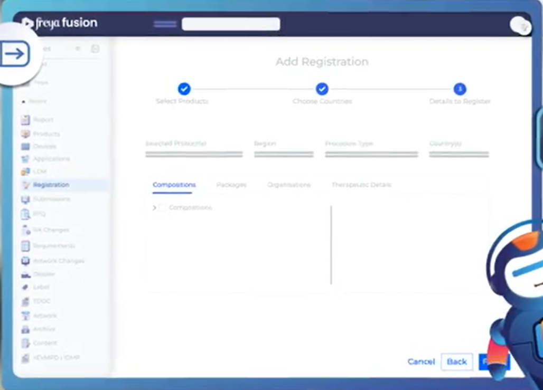Screen dimensions: 543x390
Task: Check the Compositions checkbox in tree
Action: tap(162, 207)
